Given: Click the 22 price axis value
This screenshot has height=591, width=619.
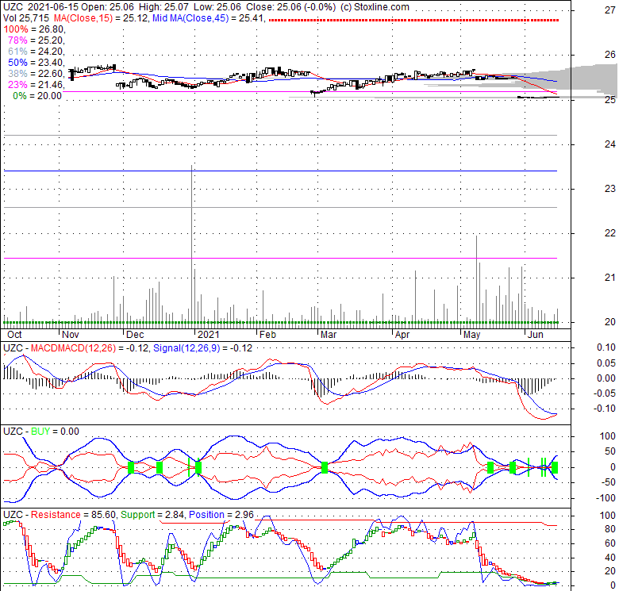Looking at the screenshot, I should tap(610, 232).
